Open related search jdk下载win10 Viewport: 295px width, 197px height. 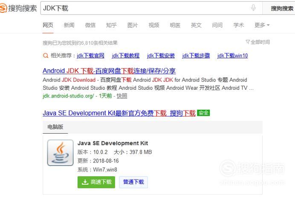pos(232,56)
